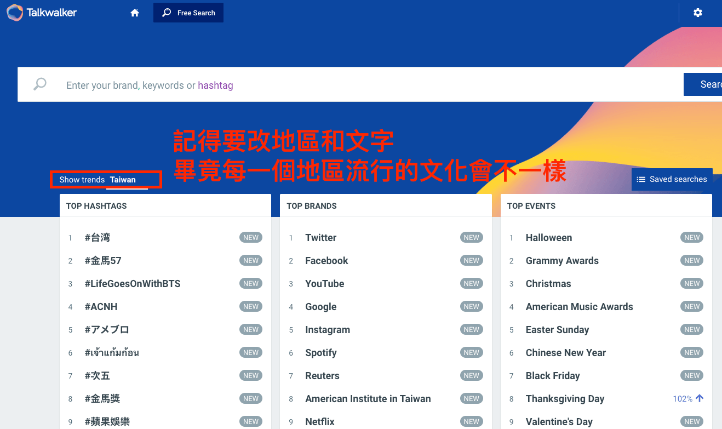The image size is (722, 429).
Task: Select Google brand
Action: click(x=321, y=307)
